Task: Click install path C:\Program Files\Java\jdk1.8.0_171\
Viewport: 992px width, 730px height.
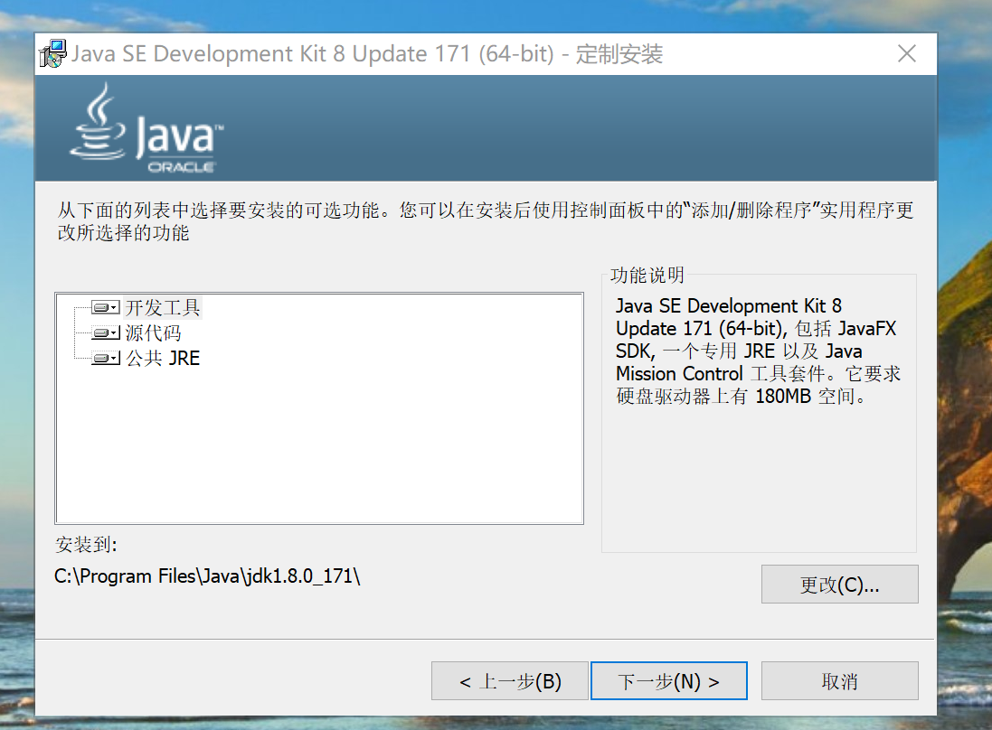Action: pos(207,576)
